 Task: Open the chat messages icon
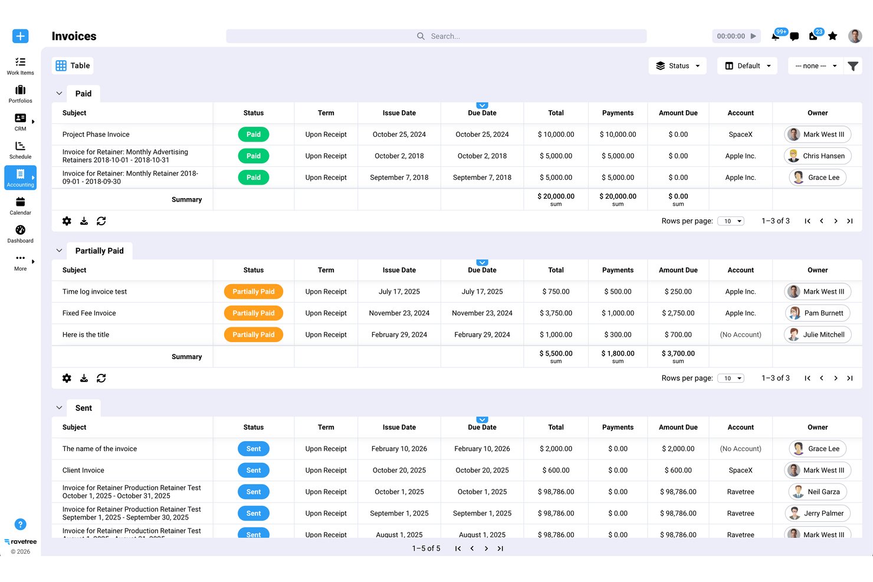(795, 36)
